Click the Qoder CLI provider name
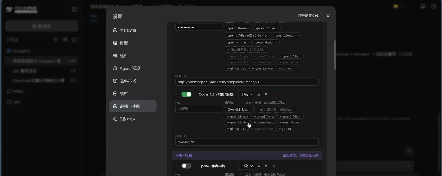The width and height of the screenshot is (442, 176). 217,94
